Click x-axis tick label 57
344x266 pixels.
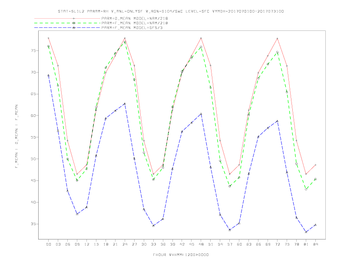230,244
